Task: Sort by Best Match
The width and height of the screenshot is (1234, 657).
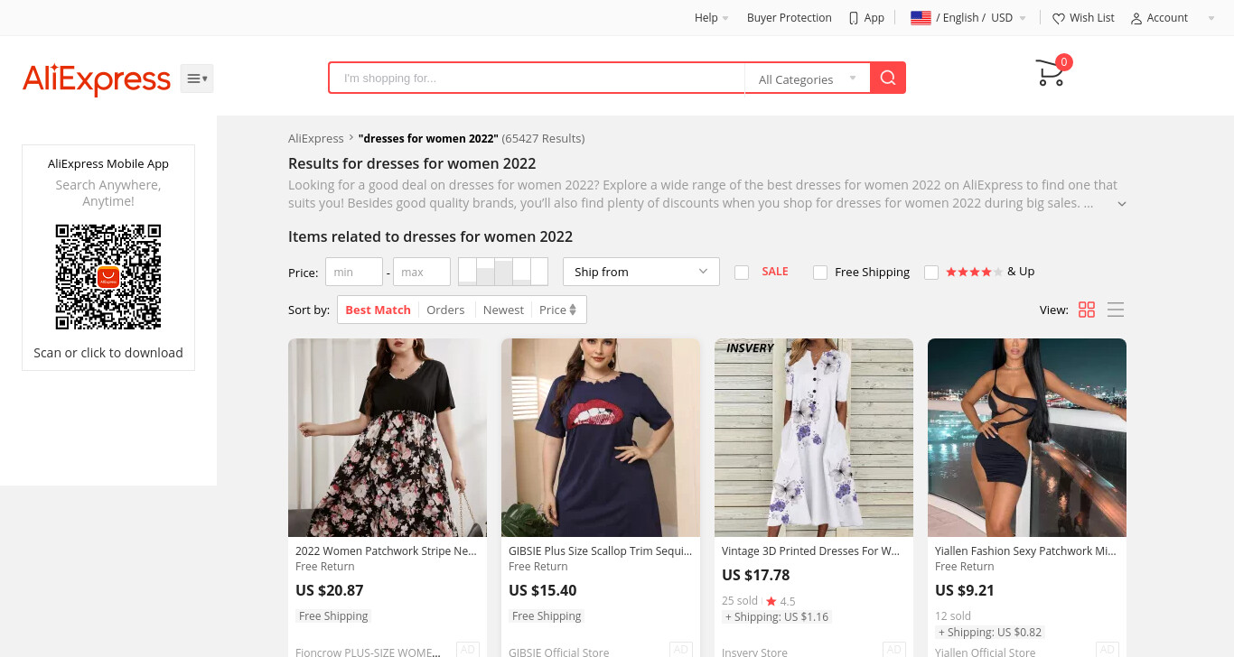Action: pyautogui.click(x=378, y=310)
